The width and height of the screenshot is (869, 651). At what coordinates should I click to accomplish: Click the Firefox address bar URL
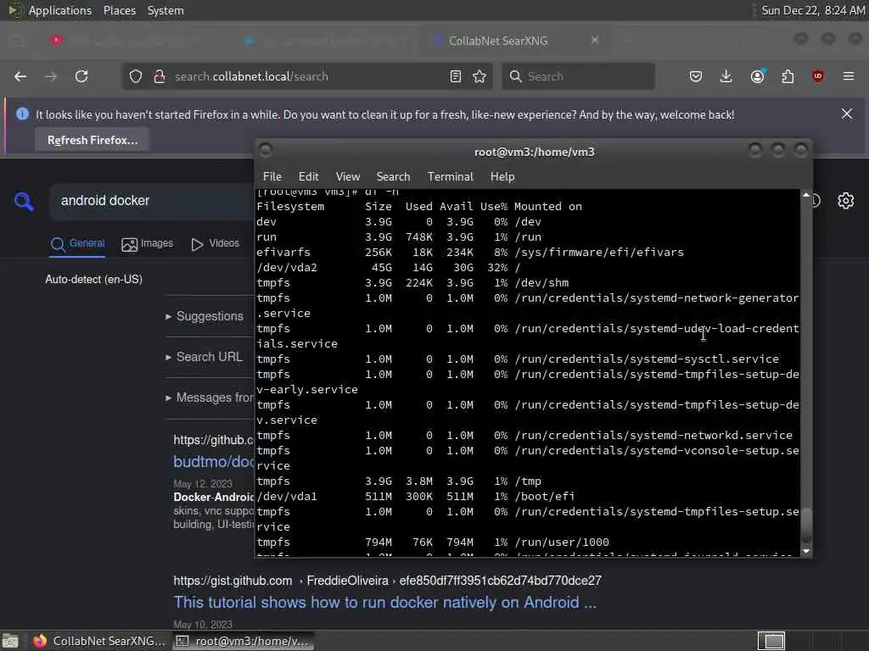pos(251,76)
